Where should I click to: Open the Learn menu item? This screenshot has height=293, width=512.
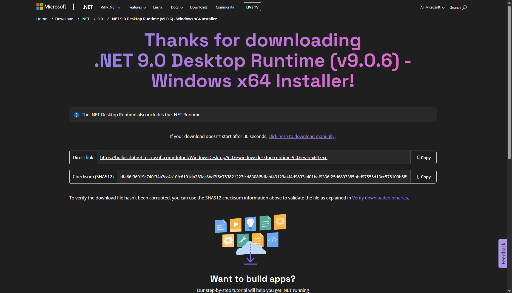coord(157,7)
